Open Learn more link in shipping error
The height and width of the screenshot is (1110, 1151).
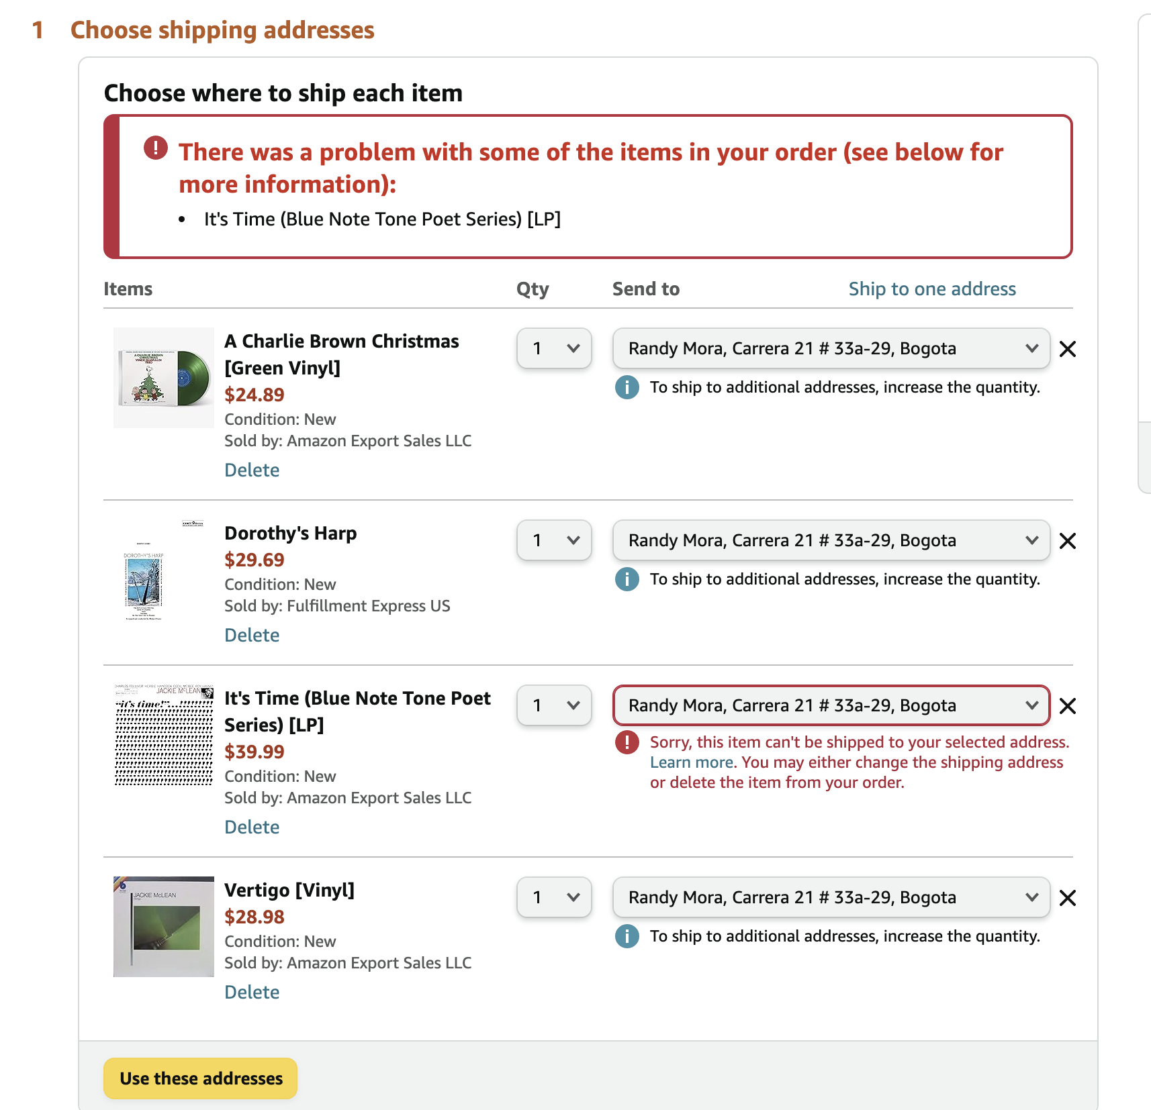tap(692, 762)
